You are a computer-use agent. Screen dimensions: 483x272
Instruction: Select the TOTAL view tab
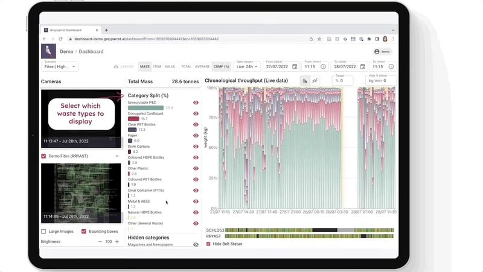point(186,66)
